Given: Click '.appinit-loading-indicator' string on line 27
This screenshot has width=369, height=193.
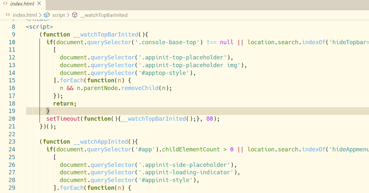Looking at the screenshot, I should (186, 172).
